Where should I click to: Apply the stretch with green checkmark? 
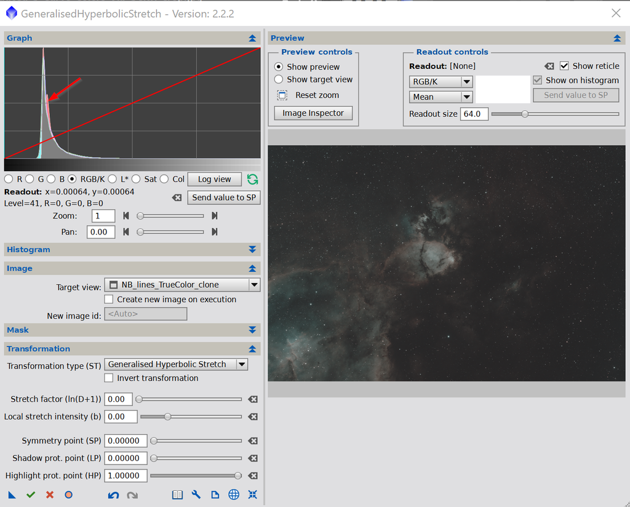pyautogui.click(x=31, y=495)
